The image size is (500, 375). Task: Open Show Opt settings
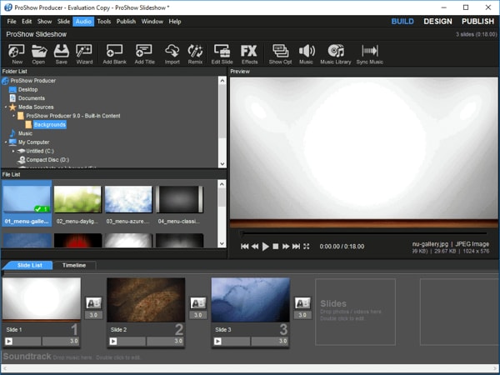pyautogui.click(x=280, y=54)
